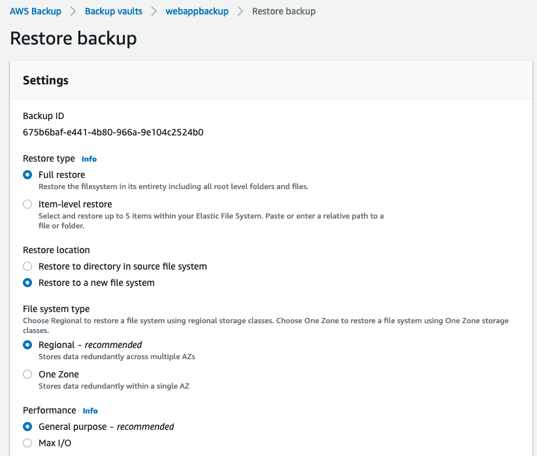Select the Regional file system type
This screenshot has height=456, width=537.
[27, 345]
